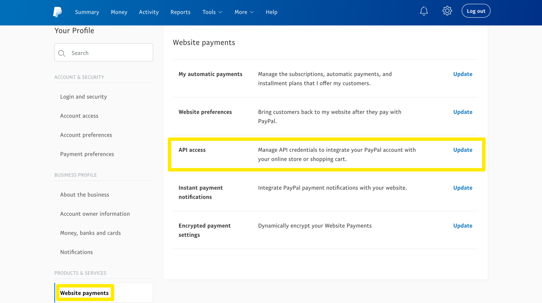Click Update for Instant payment notifications
542x303 pixels.
[x=463, y=188]
